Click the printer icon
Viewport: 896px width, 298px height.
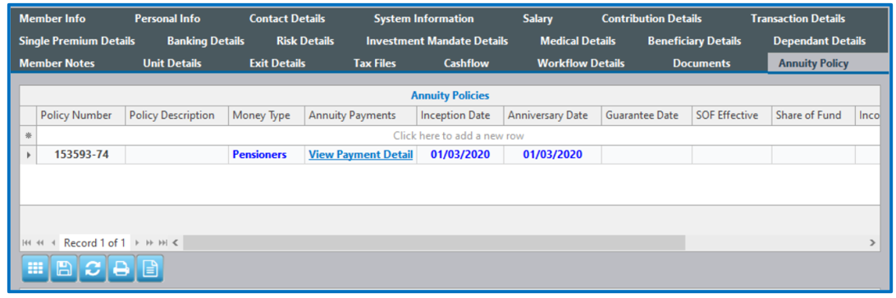(121, 269)
